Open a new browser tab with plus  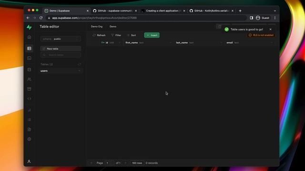(240, 11)
